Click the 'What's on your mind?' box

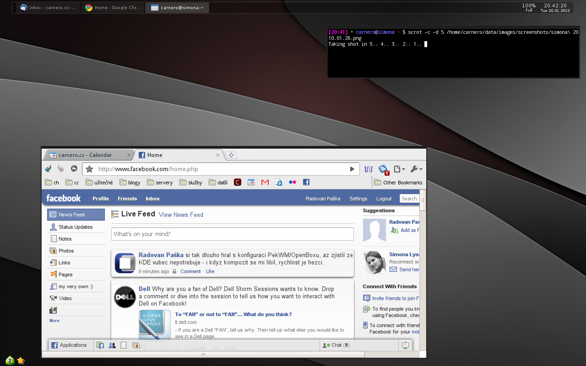(x=233, y=234)
